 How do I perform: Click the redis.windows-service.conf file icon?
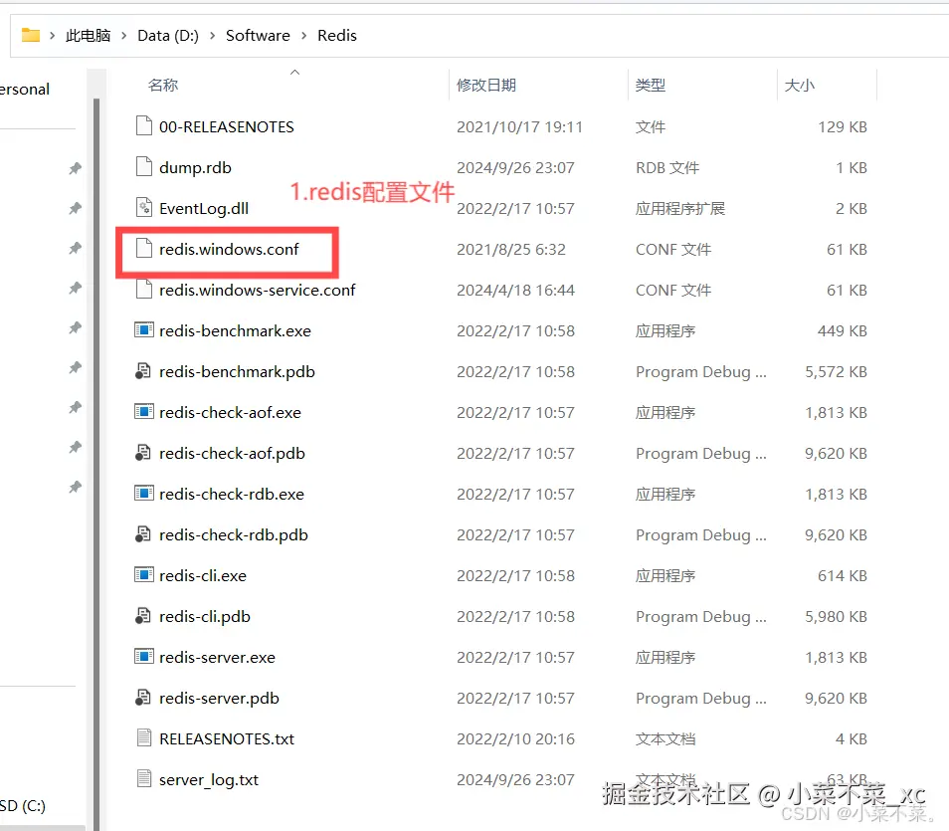pos(144,289)
